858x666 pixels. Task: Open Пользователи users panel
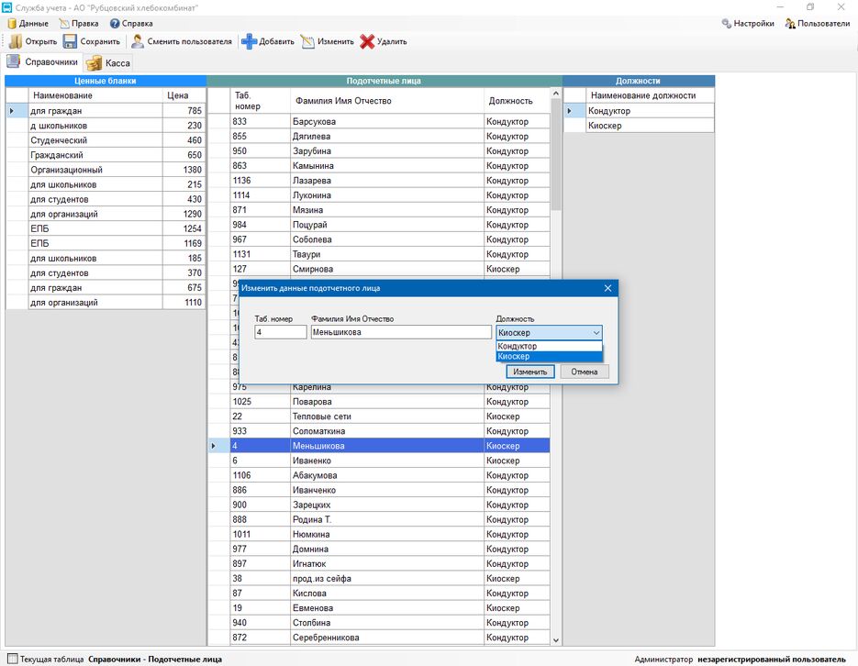818,24
